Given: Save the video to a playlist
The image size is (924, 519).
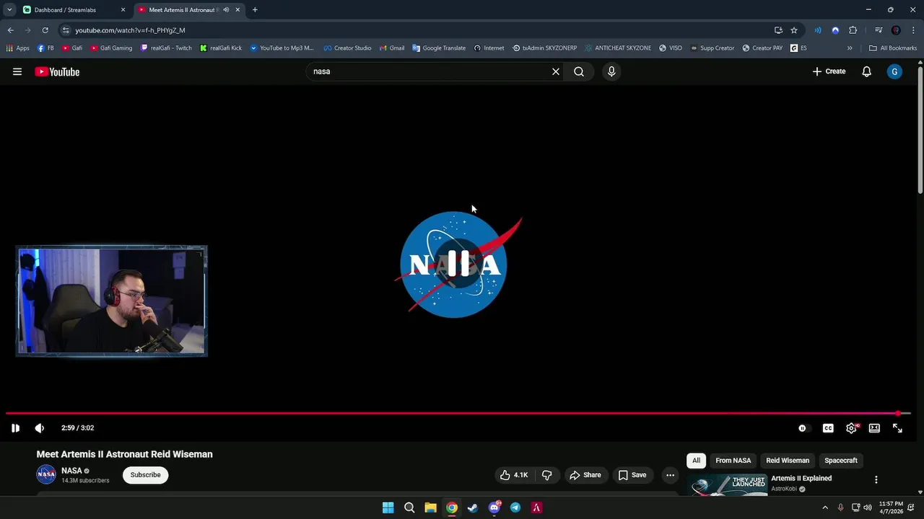Looking at the screenshot, I should coord(632,475).
